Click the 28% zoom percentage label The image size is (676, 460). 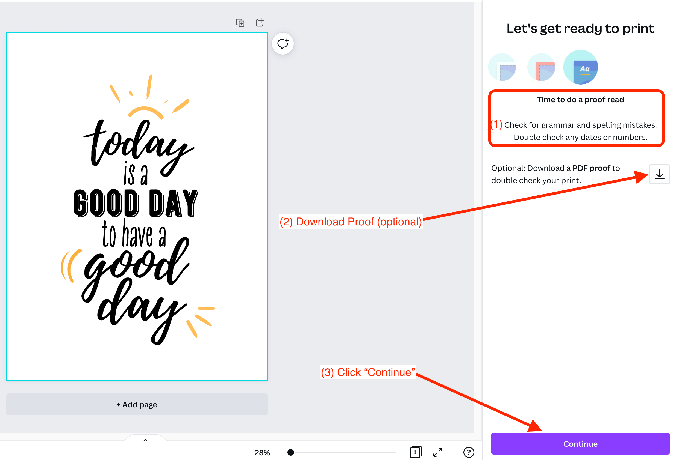262,452
